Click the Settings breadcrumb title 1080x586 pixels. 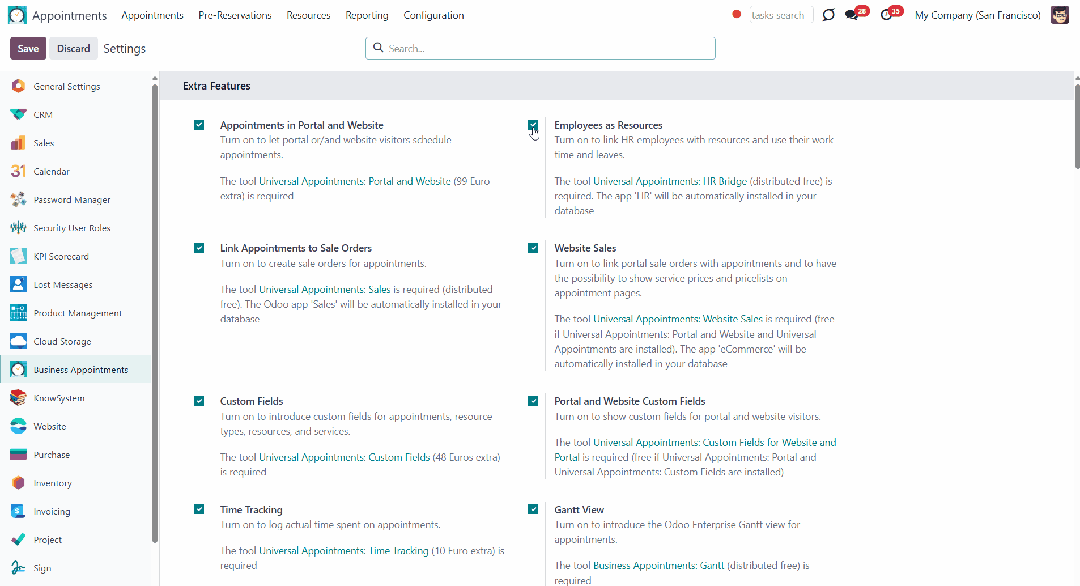pyautogui.click(x=125, y=49)
